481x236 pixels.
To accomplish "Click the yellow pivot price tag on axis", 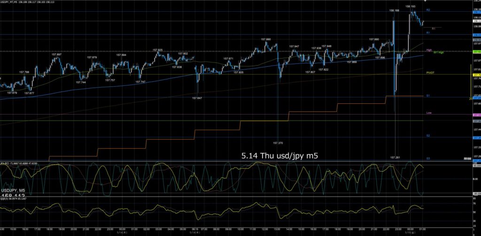I will (x=477, y=75).
